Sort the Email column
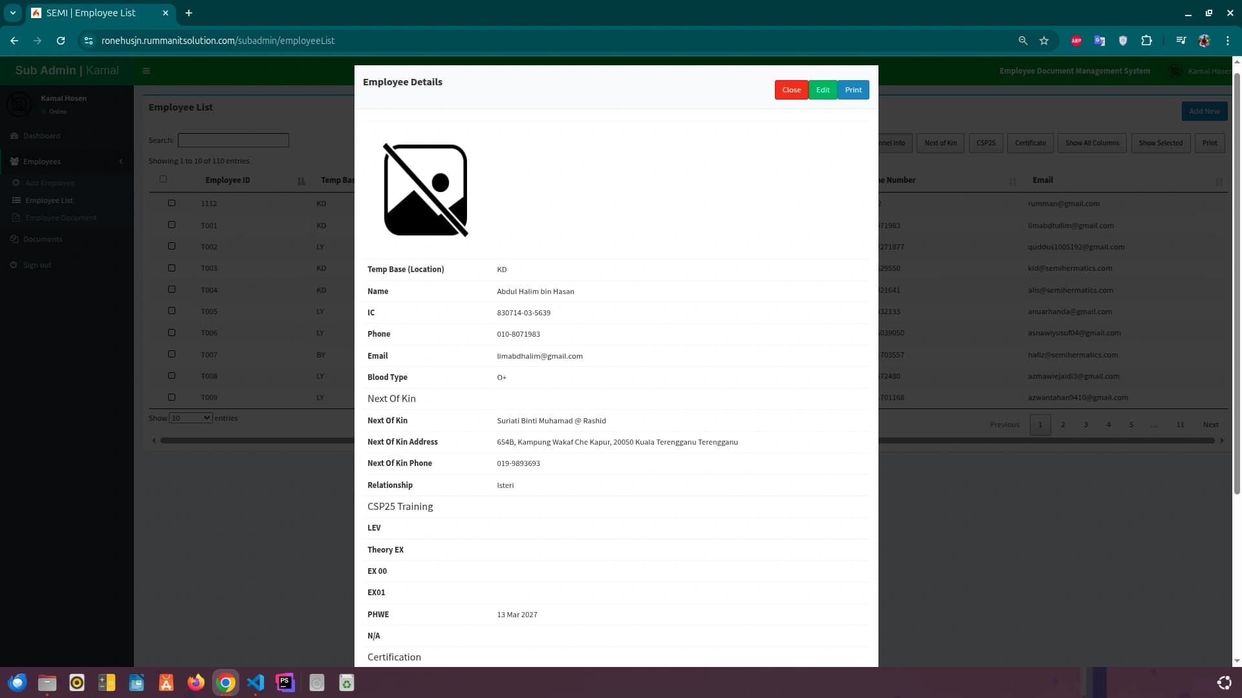 click(1219, 182)
